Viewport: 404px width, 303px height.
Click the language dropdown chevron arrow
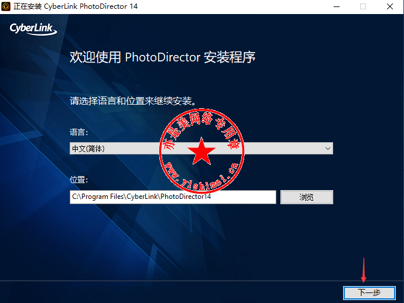click(327, 149)
